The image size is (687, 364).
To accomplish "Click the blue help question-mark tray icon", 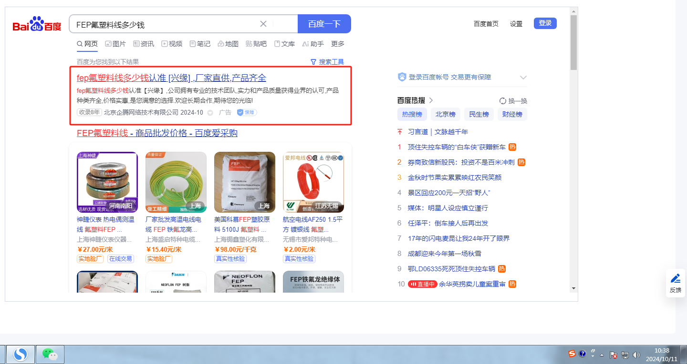I will pos(582,354).
